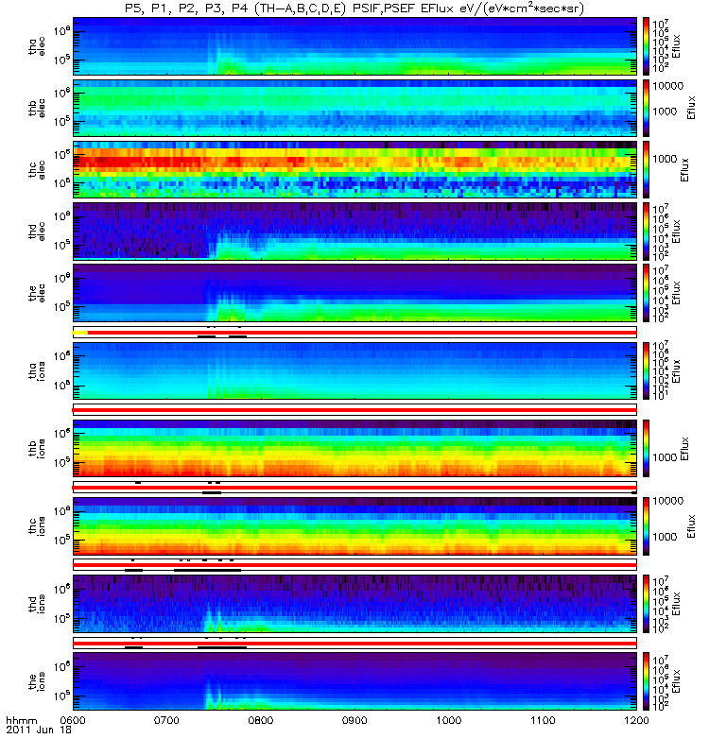Click the thc ions color scale bar
The height and width of the screenshot is (756, 709).
pos(646,525)
